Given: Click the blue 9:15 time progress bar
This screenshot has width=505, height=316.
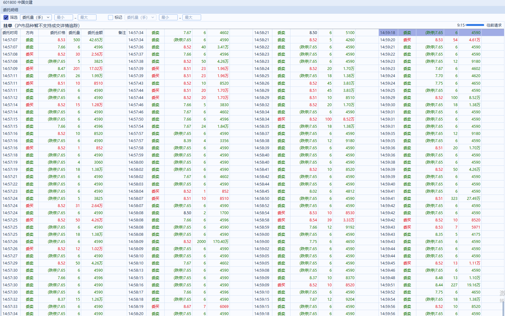Looking at the screenshot, I should [475, 25].
